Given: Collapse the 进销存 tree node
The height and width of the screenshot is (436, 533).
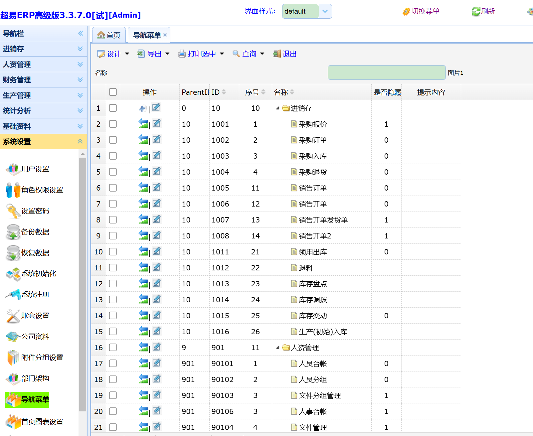Looking at the screenshot, I should click(277, 108).
